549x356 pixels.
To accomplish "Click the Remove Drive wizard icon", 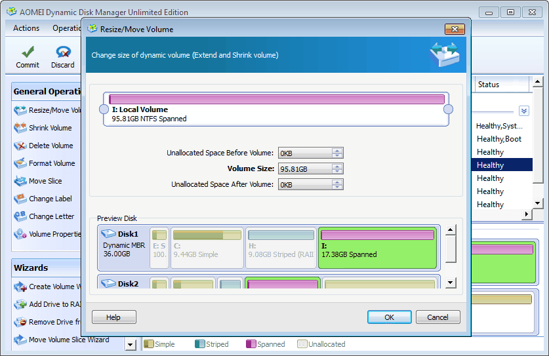I will (x=20, y=322).
